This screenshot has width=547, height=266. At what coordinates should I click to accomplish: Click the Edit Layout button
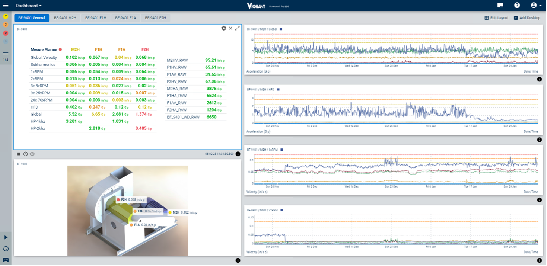click(x=496, y=18)
